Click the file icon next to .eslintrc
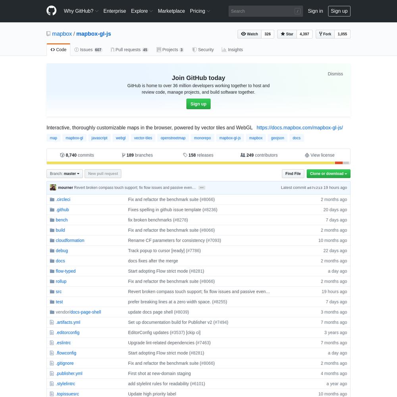 coord(52,343)
